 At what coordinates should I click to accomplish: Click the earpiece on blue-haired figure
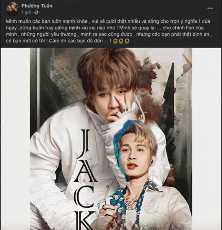[x=152, y=162]
